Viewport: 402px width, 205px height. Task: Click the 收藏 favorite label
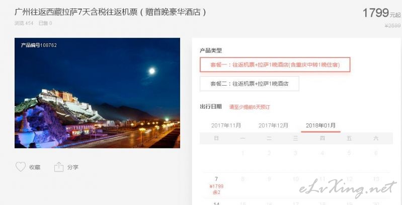pos(35,167)
